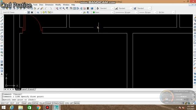The image size is (196, 110).
Task: Open Windows Start button
Action: (3, 108)
